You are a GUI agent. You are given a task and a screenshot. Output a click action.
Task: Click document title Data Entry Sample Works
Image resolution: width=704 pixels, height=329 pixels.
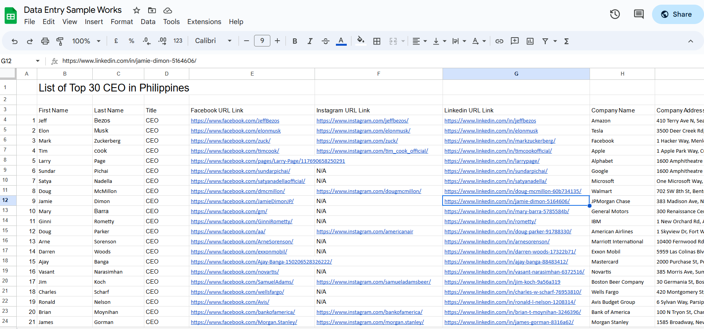(x=73, y=10)
